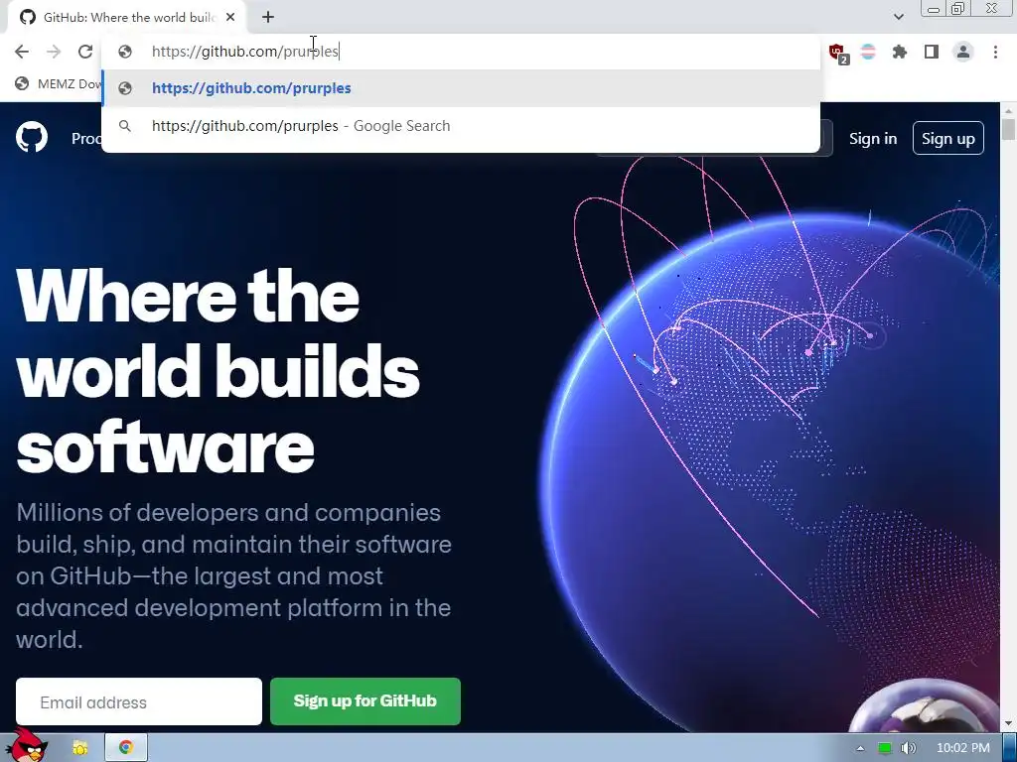Image resolution: width=1017 pixels, height=762 pixels.
Task: Open the Chrome three-dot menu
Action: point(995,52)
